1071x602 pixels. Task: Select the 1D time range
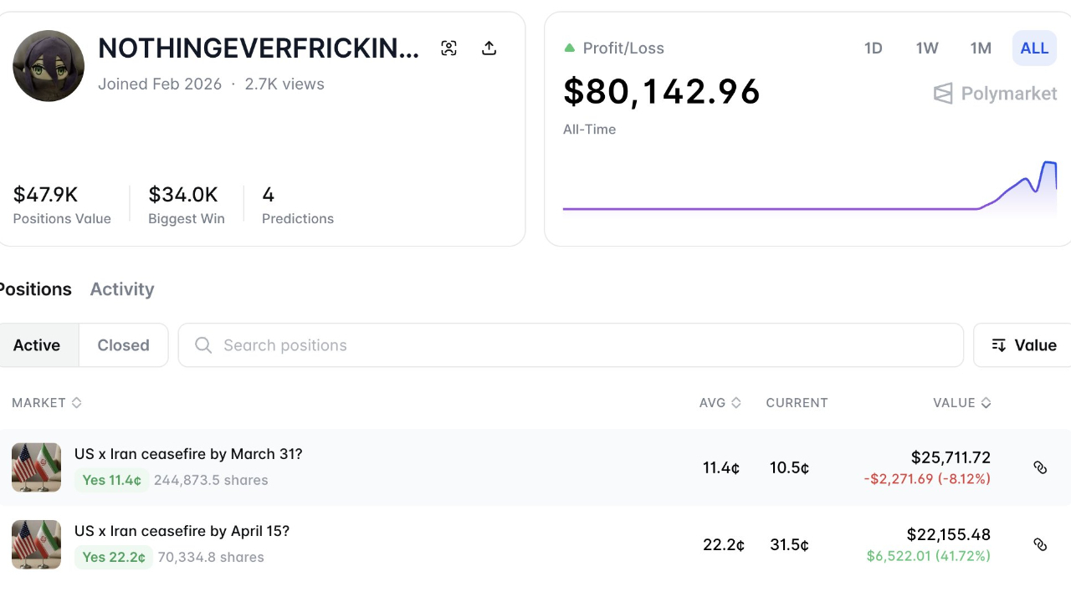(874, 48)
